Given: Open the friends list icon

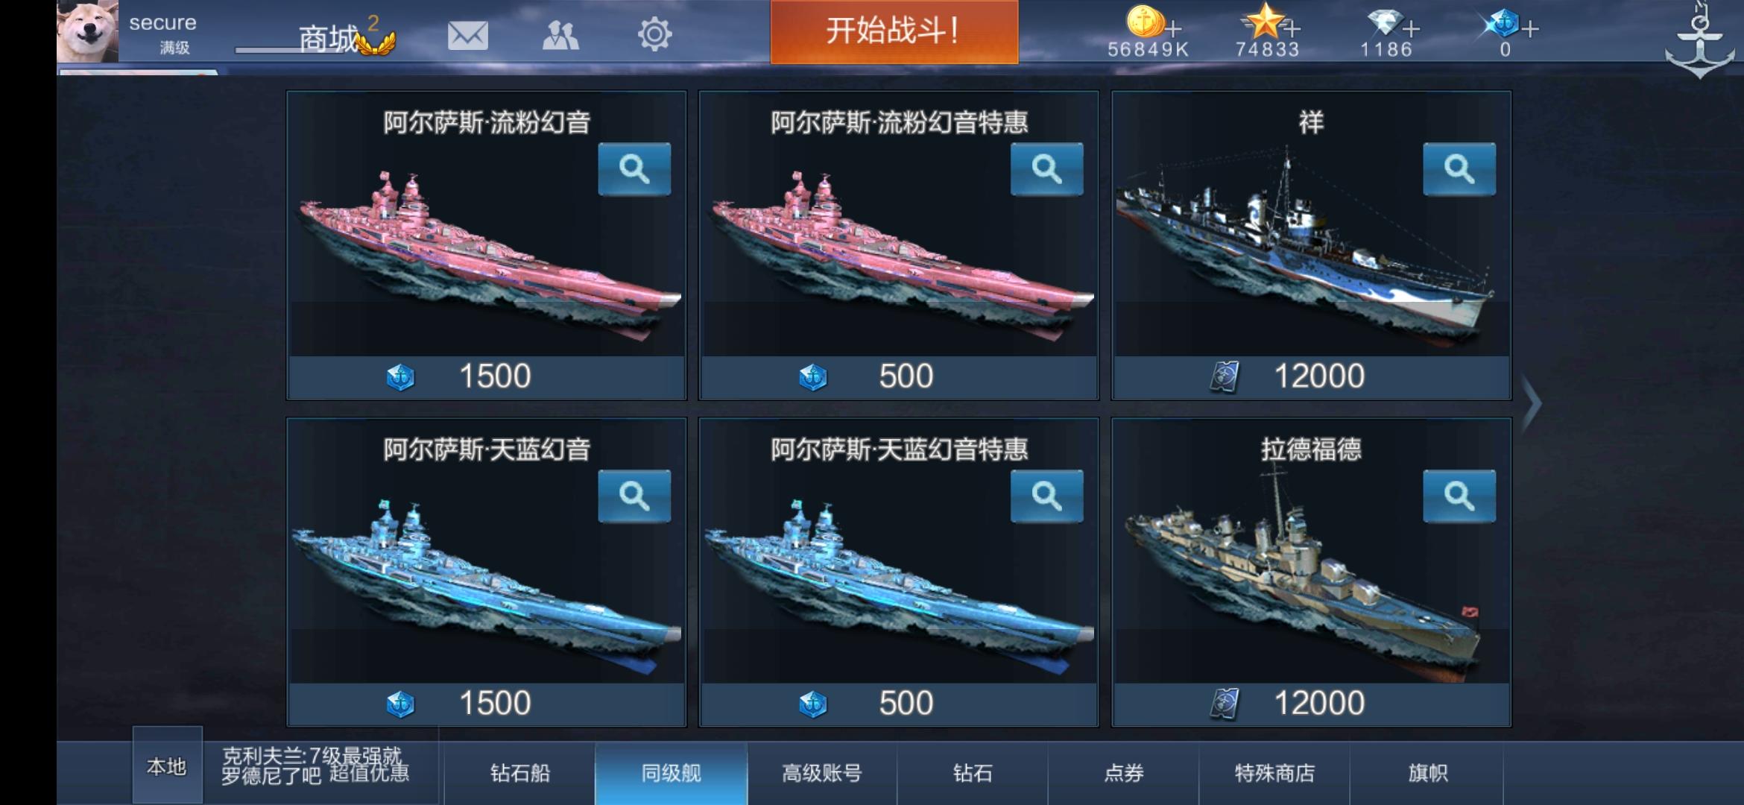Looking at the screenshot, I should tap(560, 35).
